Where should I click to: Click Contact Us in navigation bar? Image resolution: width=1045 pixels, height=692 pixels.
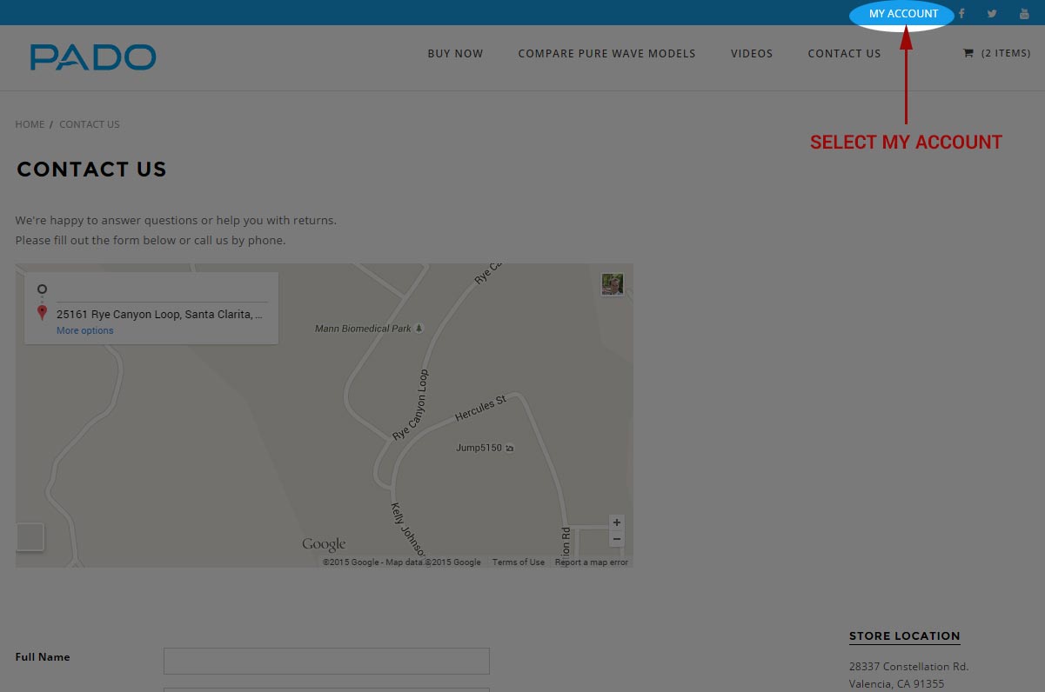coord(844,54)
